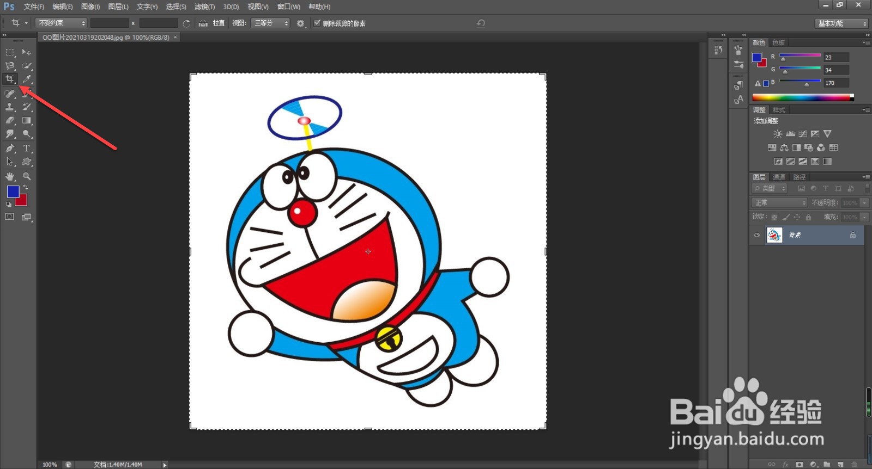The width and height of the screenshot is (872, 469).
Task: Add Curves adjustment
Action: click(803, 134)
